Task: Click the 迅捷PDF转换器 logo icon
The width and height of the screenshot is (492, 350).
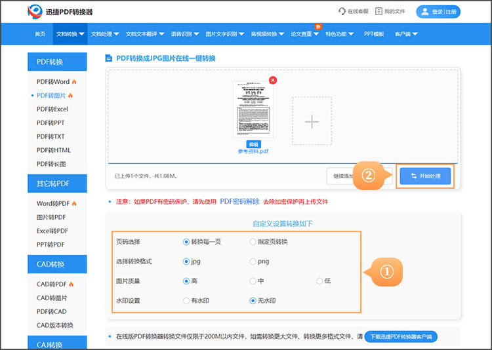Action: [x=35, y=12]
